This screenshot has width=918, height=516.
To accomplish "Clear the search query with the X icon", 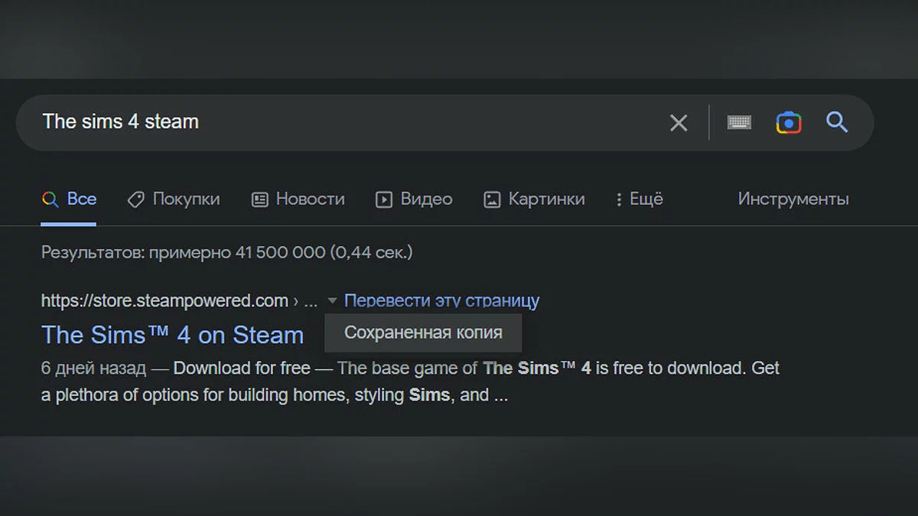I will point(679,122).
